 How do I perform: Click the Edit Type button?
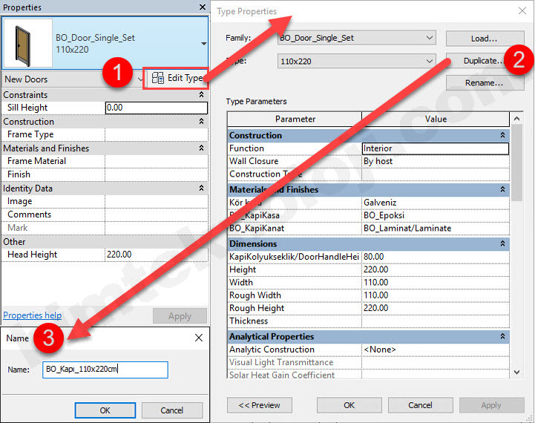tap(177, 78)
